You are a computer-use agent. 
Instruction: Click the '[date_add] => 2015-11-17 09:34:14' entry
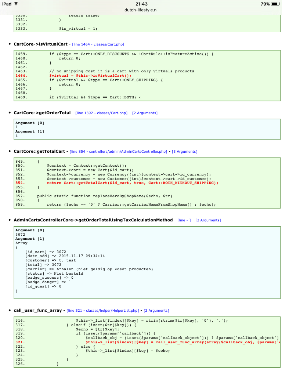click(65, 256)
